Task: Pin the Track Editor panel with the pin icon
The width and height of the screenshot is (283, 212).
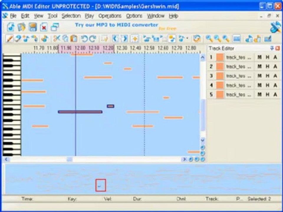Action: point(272,48)
